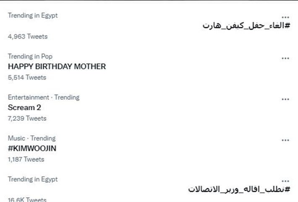This screenshot has height=202, width=298.
Task: Click the 1,187 Tweets count
Action: pos(26,159)
